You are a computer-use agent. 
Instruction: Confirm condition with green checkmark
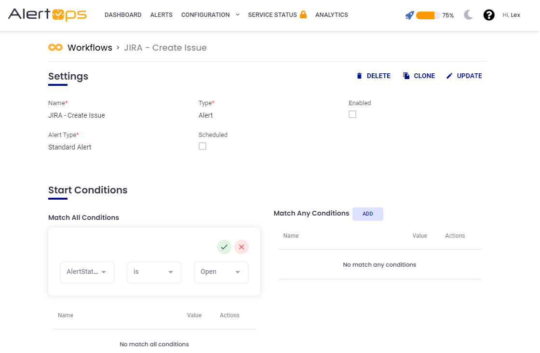tap(224, 247)
